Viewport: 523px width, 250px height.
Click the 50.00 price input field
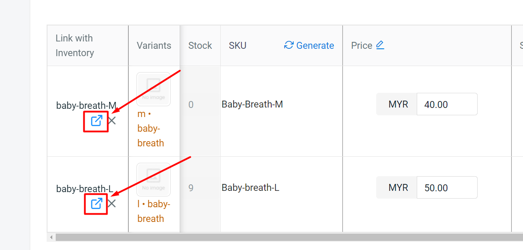447,188
